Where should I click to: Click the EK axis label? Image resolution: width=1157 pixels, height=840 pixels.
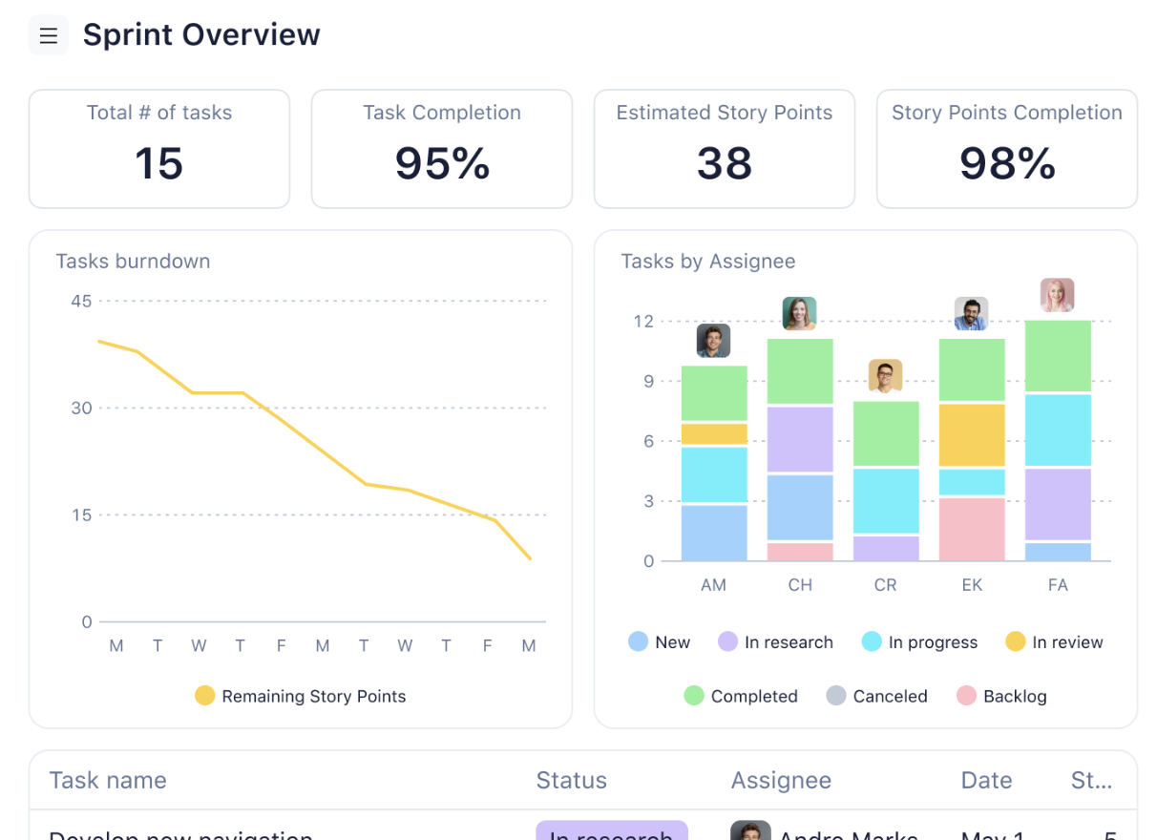coord(971,585)
